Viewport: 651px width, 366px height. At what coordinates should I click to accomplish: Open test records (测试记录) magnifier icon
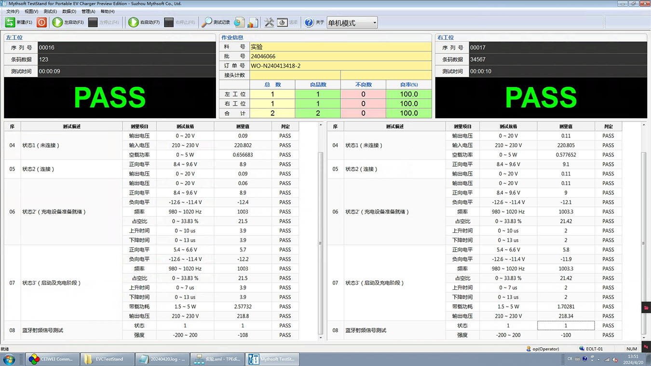pyautogui.click(x=207, y=22)
